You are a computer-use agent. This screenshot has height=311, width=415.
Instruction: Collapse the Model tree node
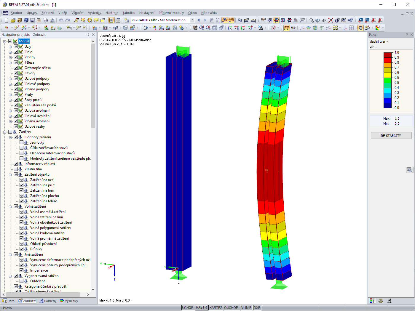(5, 41)
